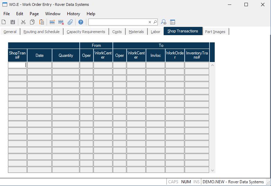Open Help with the question mark icon

(81, 22)
